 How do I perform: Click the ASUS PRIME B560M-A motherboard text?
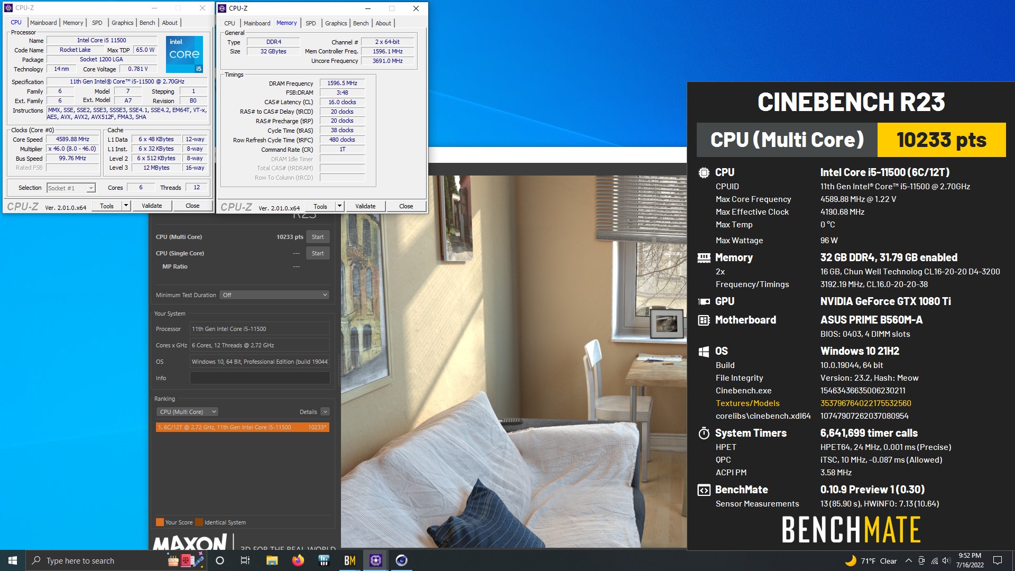pyautogui.click(x=871, y=320)
